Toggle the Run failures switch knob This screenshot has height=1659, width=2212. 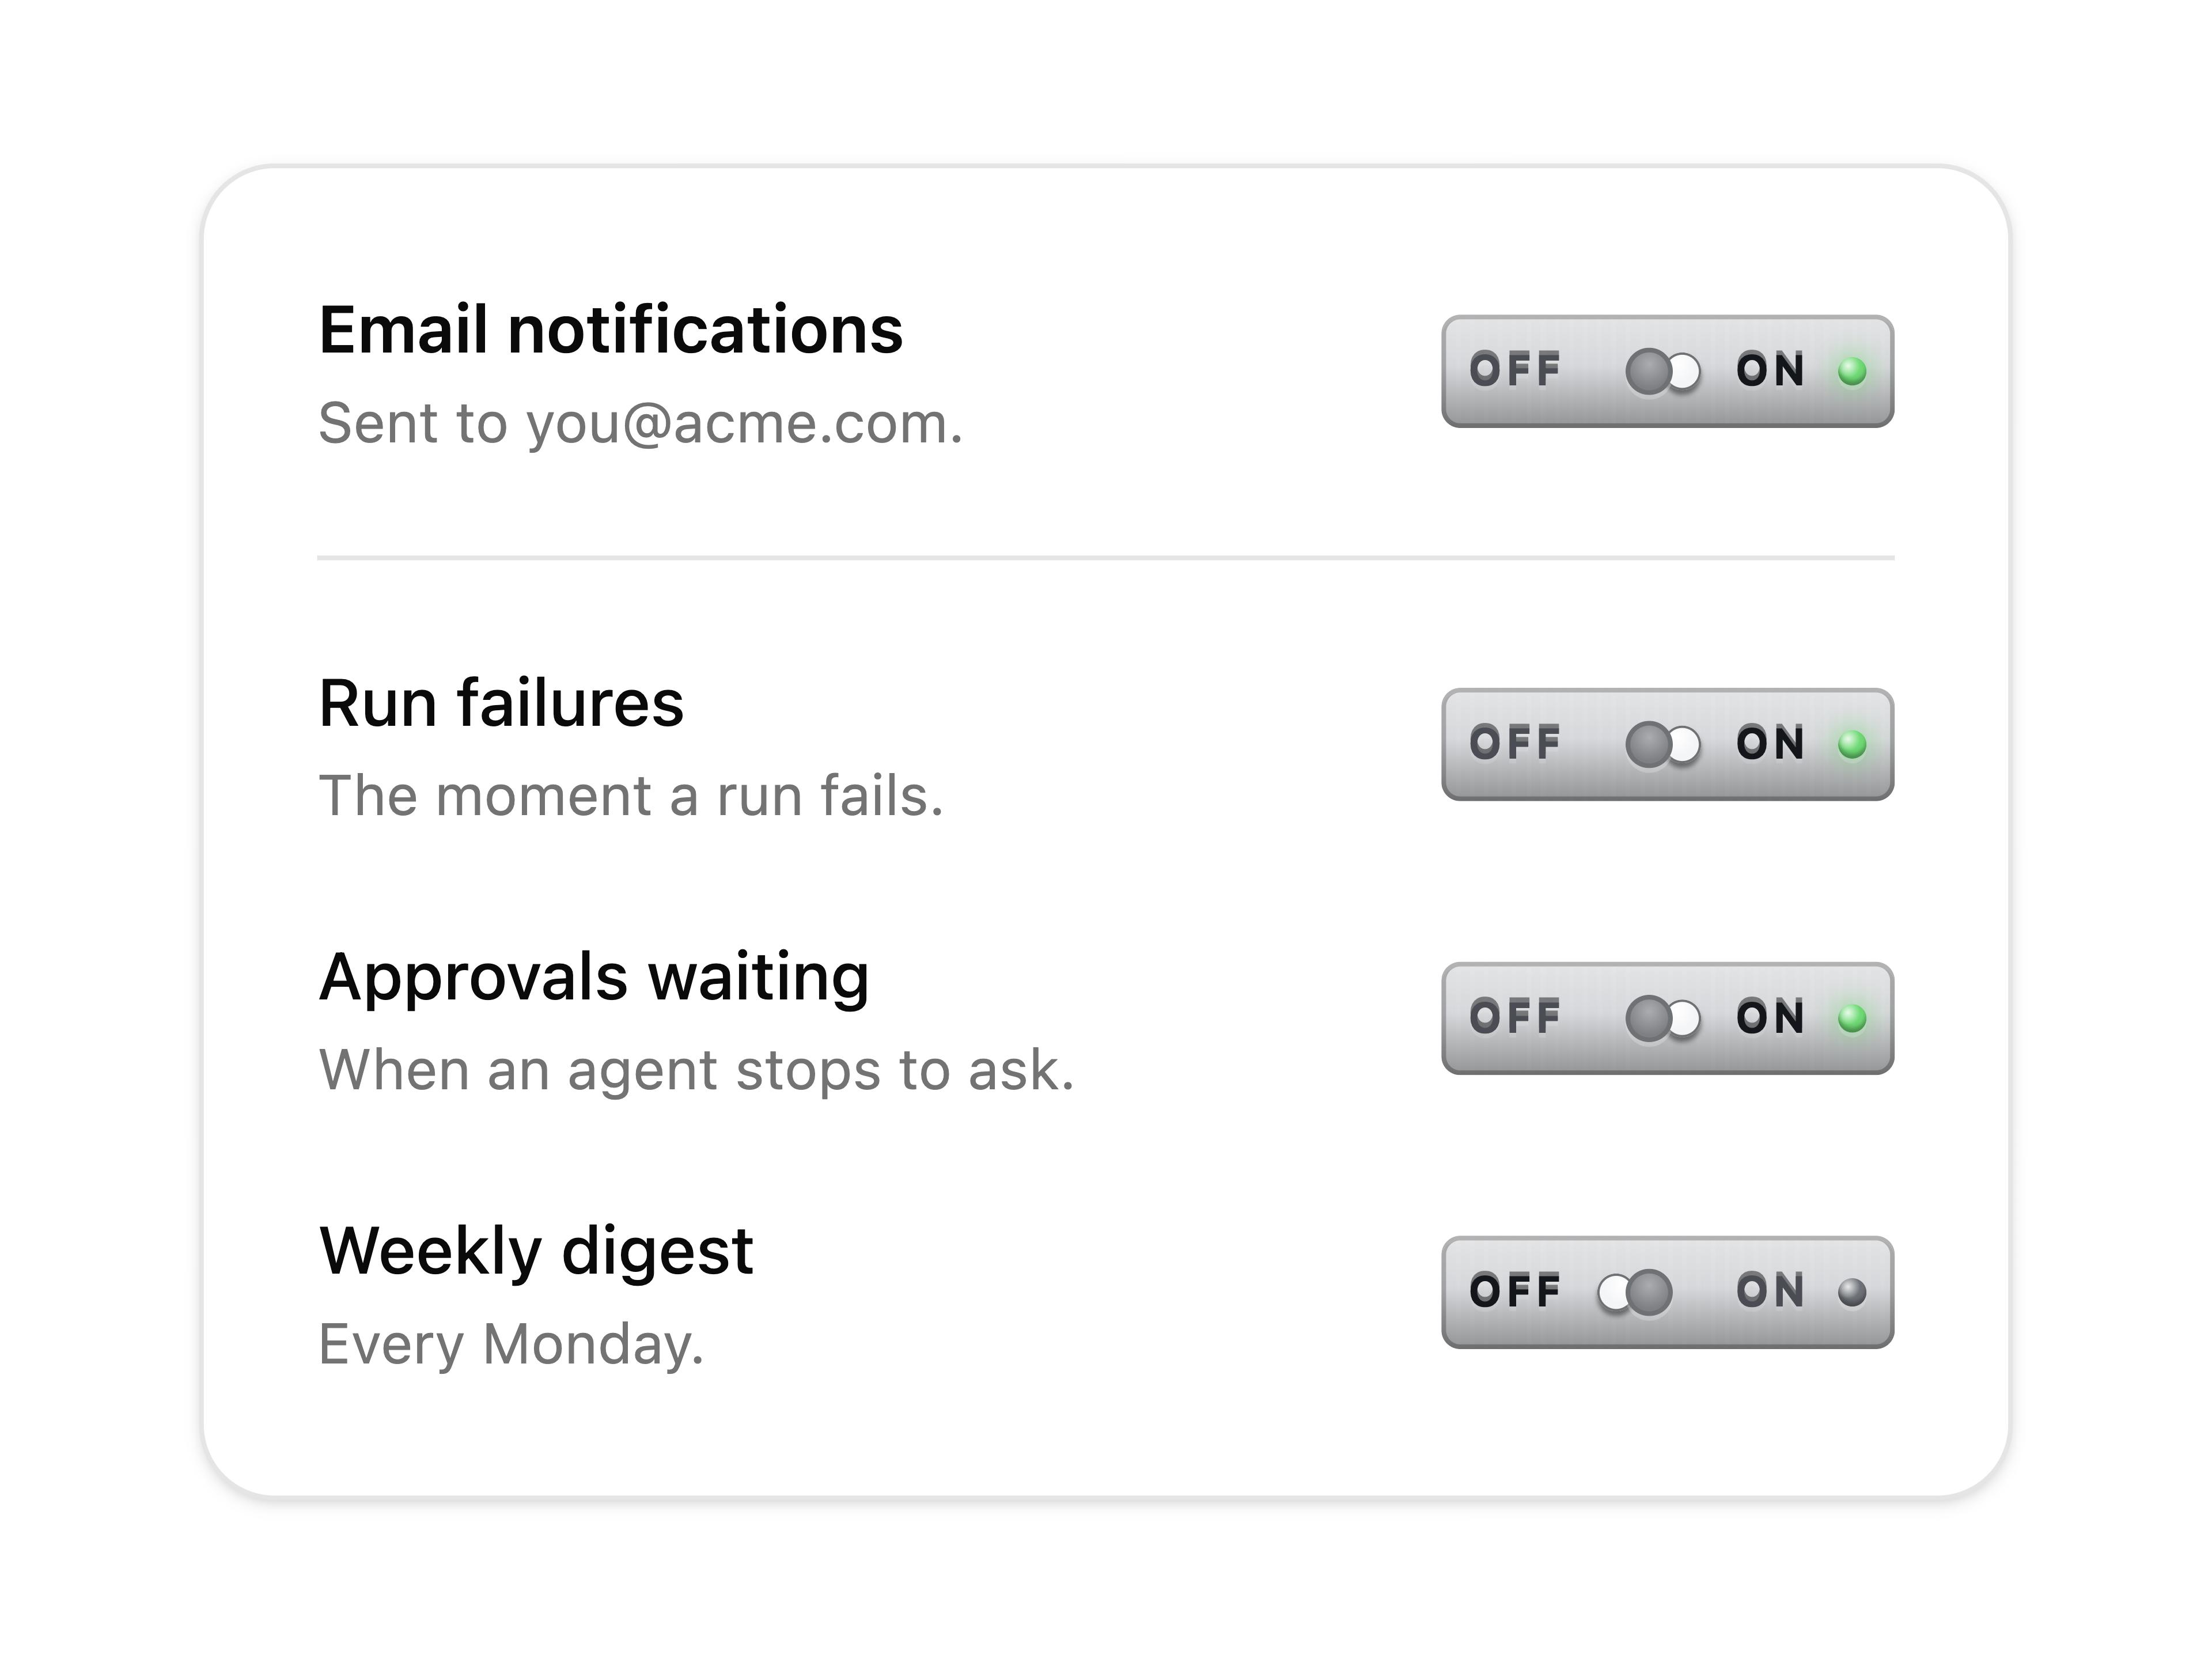(1662, 745)
